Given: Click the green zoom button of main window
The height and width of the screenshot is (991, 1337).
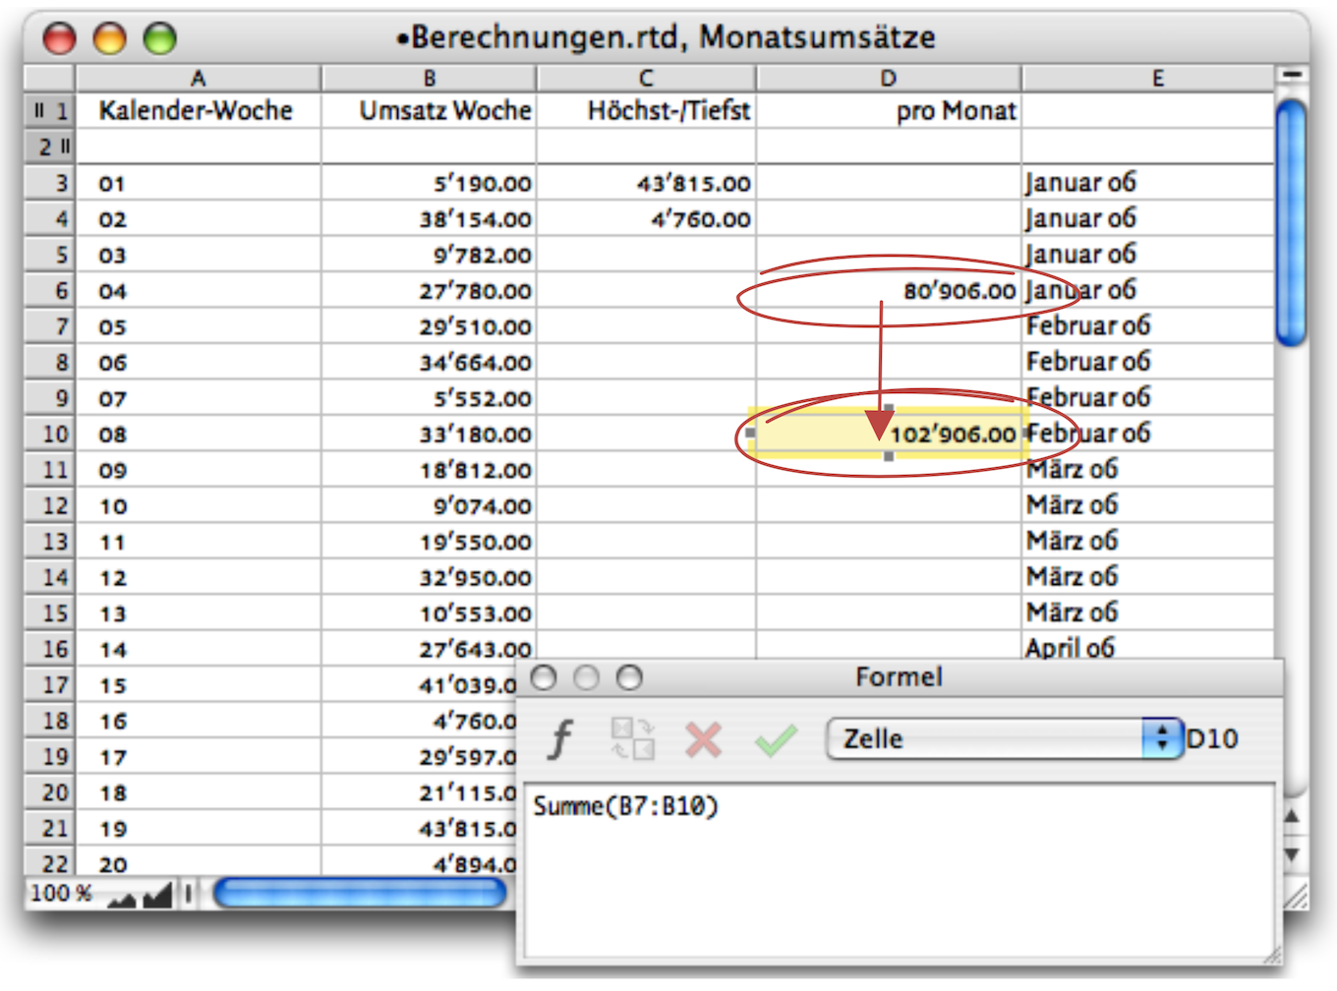Looking at the screenshot, I should [160, 38].
